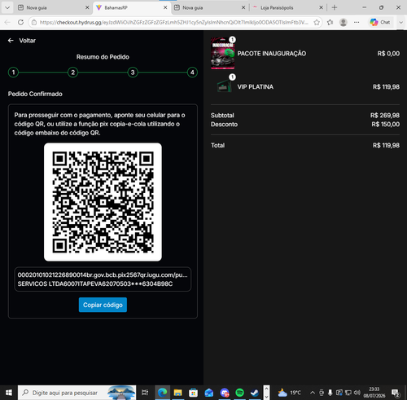Click the VIP PLATINA item name
Image resolution: width=407 pixels, height=400 pixels.
click(x=256, y=87)
